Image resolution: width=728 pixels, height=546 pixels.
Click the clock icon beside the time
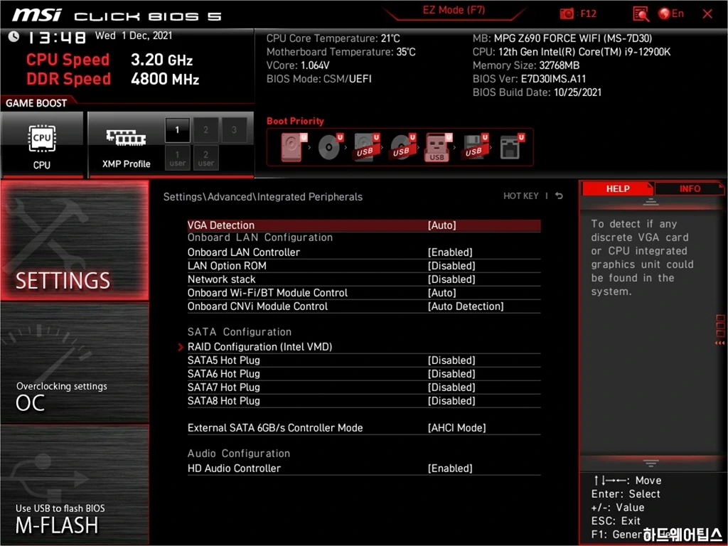point(14,37)
